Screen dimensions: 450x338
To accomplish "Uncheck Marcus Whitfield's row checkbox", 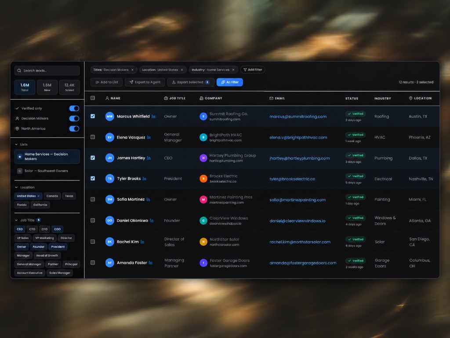I will (93, 116).
